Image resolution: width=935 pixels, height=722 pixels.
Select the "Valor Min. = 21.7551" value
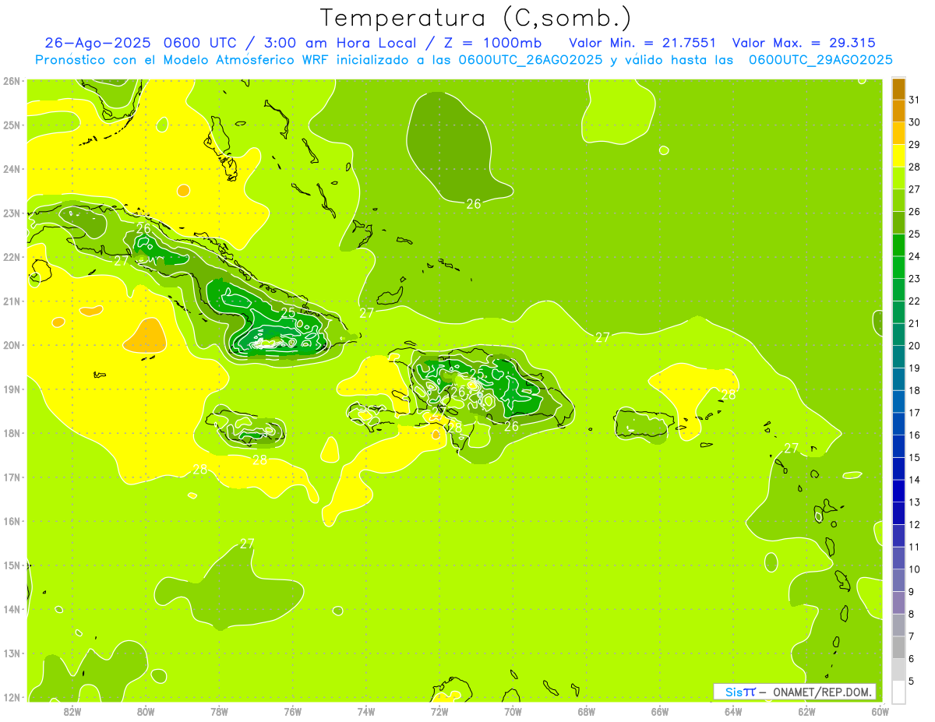tap(643, 43)
